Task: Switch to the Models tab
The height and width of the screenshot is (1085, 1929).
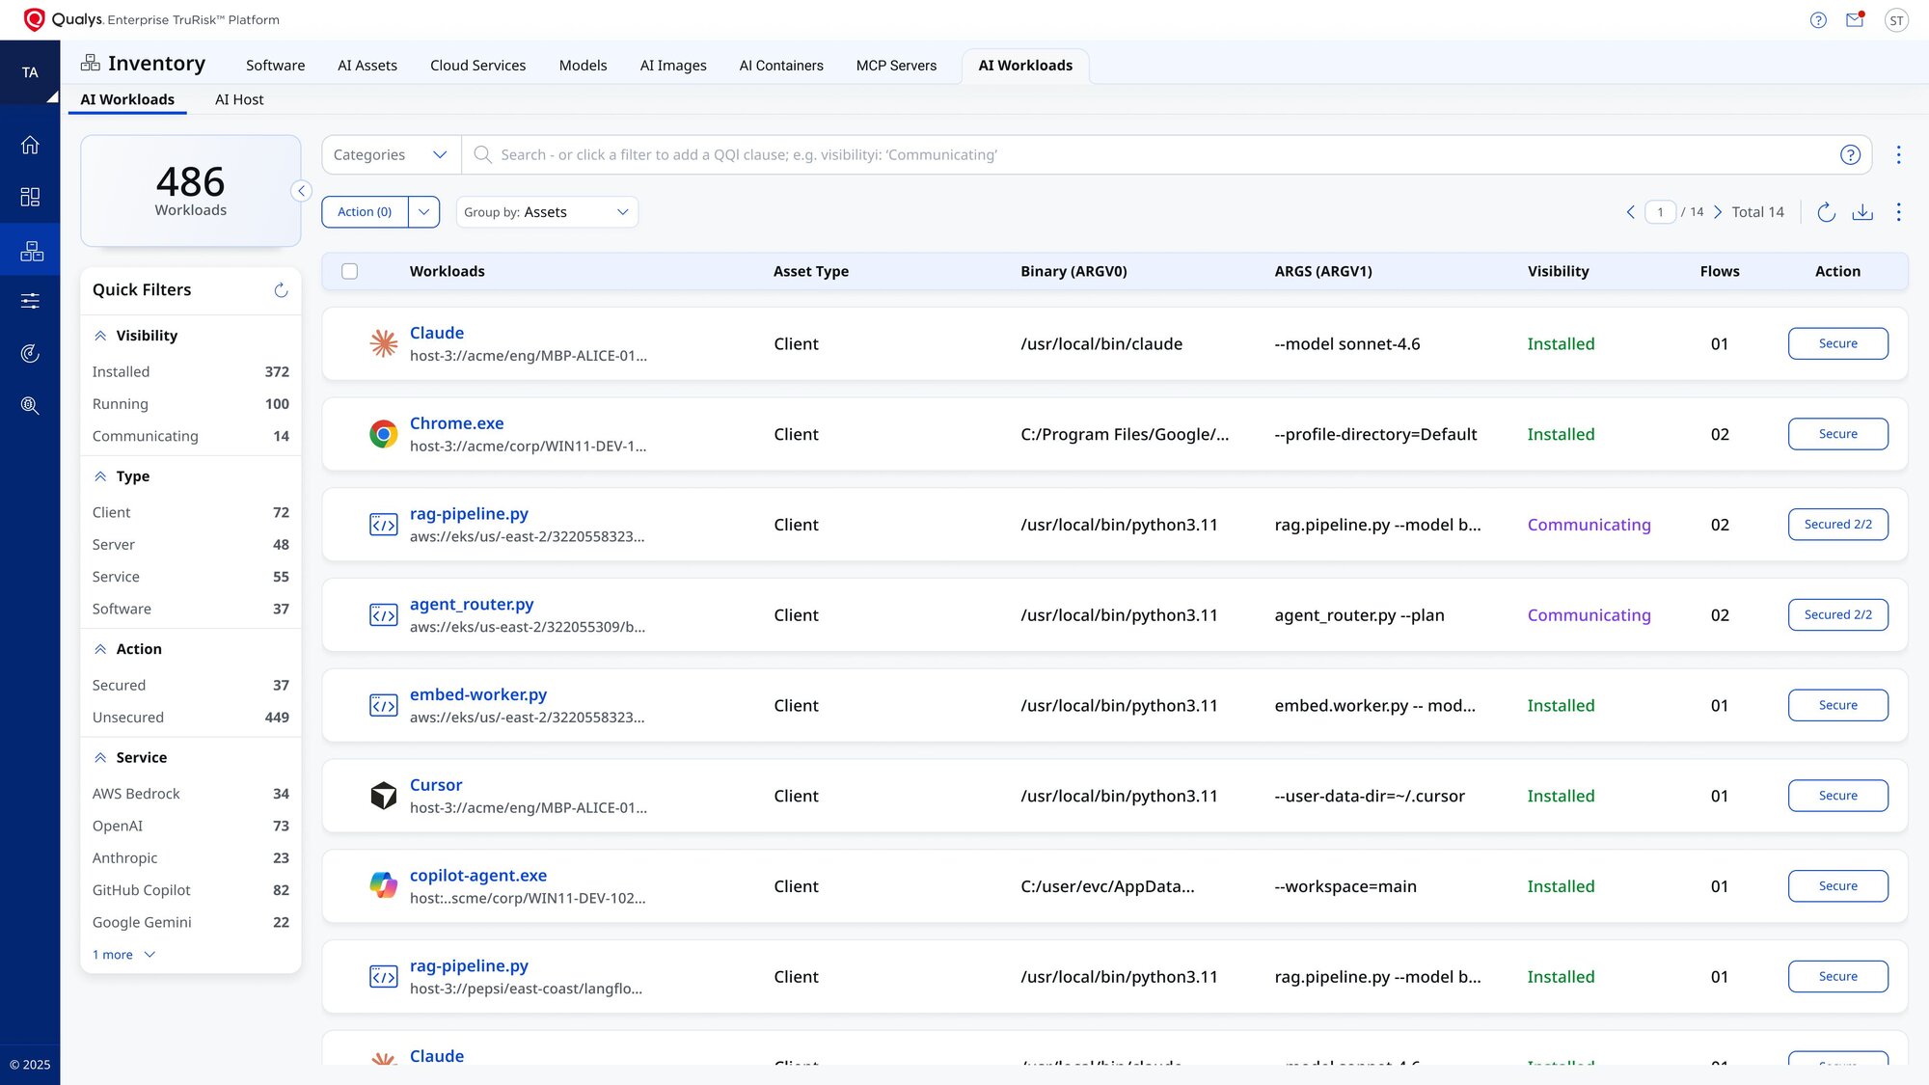Action: (x=584, y=66)
